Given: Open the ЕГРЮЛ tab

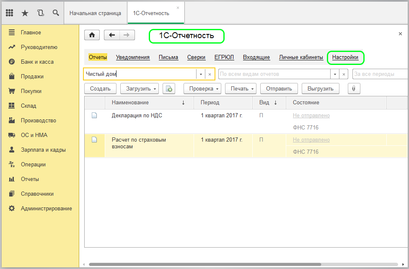Looking at the screenshot, I should point(224,57).
